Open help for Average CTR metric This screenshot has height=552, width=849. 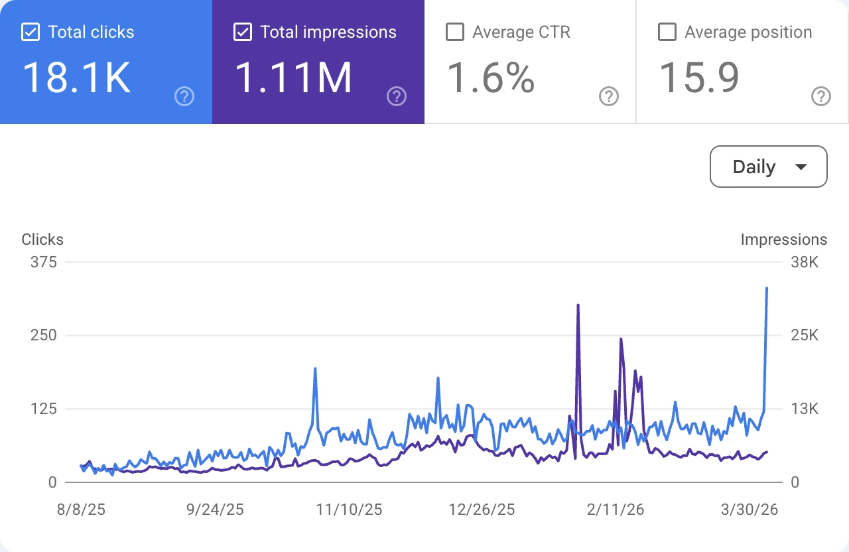click(x=609, y=97)
